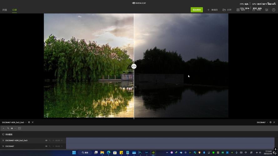
Task: Remove the DSC06467 track with its X
Action: click(x=3, y=146)
